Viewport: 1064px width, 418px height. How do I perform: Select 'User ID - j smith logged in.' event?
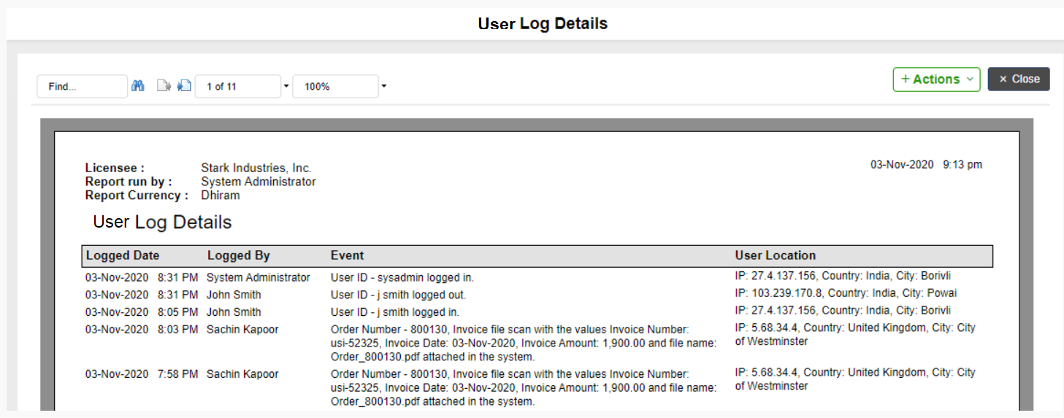[x=395, y=312]
